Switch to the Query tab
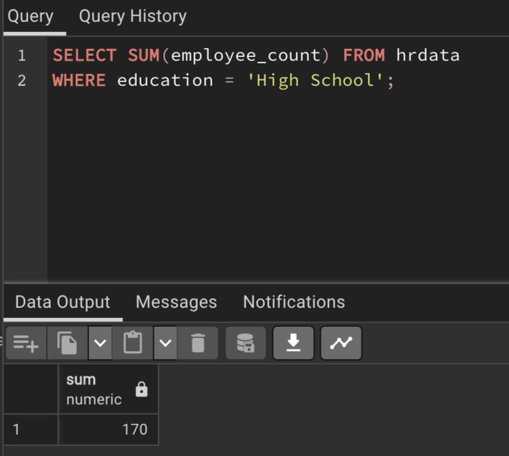Screen dimensions: 509x456 31,16
